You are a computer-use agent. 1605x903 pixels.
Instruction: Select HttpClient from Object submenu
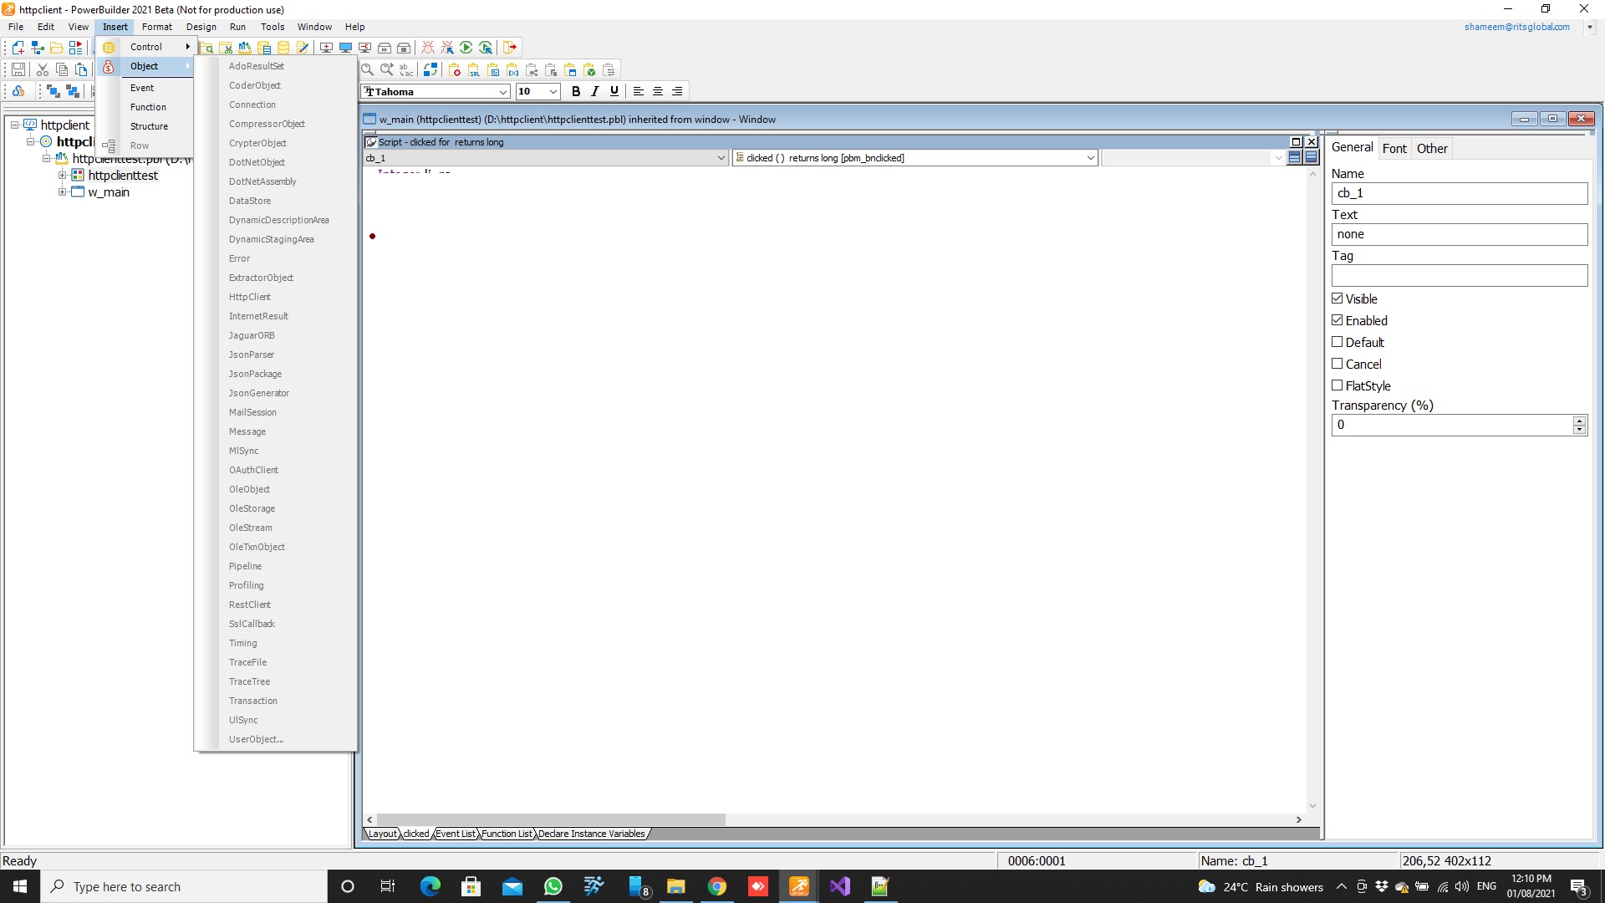tap(250, 297)
